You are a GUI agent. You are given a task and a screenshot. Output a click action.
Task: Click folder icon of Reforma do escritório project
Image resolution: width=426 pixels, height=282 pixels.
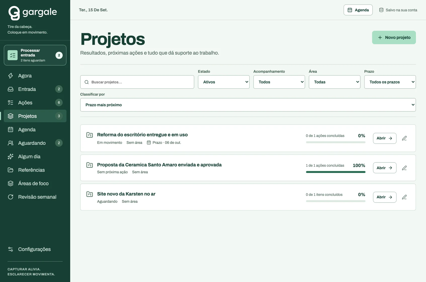89,135
